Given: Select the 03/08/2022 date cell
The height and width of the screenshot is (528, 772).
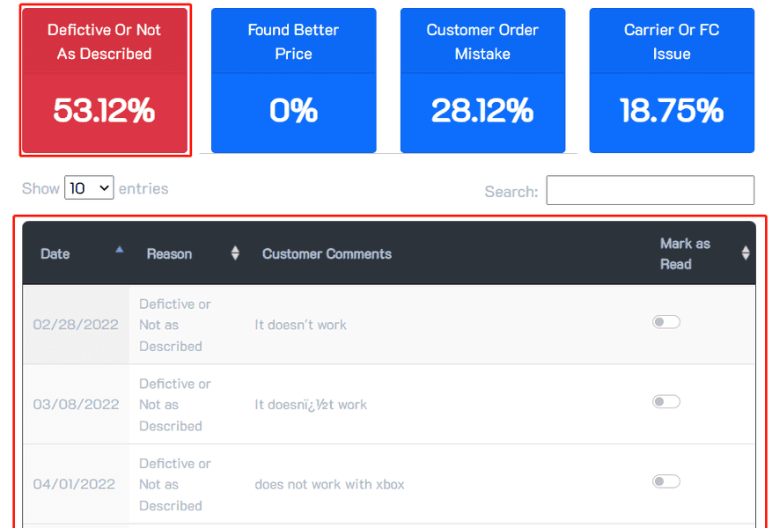Looking at the screenshot, I should coord(76,405).
